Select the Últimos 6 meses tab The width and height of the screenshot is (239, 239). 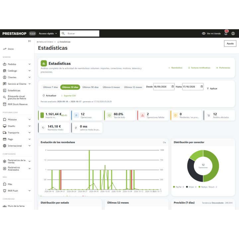111,87
